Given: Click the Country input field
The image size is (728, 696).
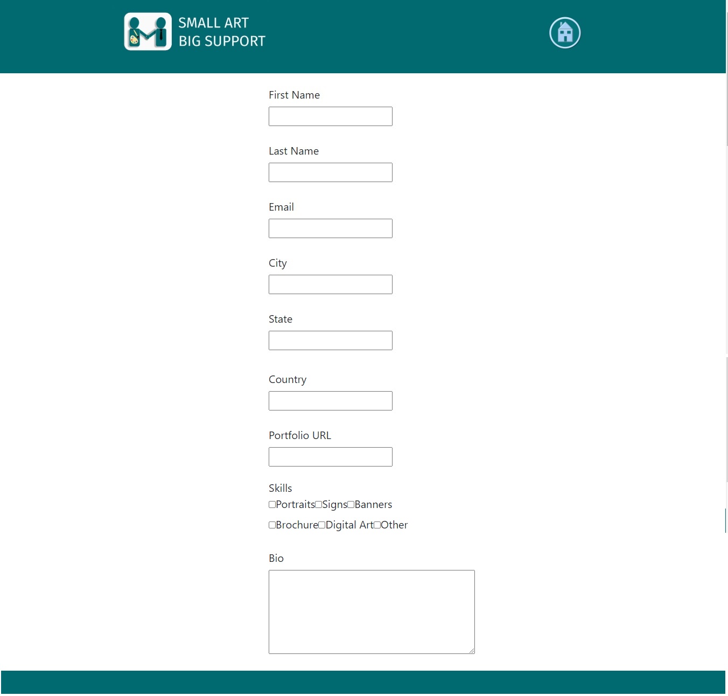Looking at the screenshot, I should pyautogui.click(x=331, y=401).
